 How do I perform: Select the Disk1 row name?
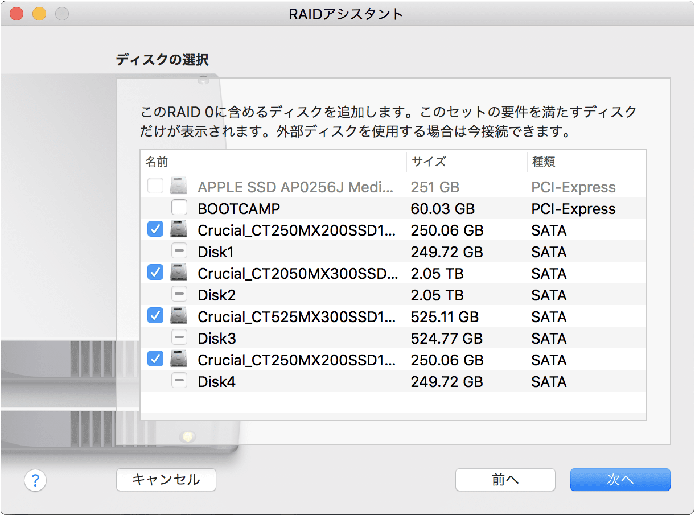coord(216,252)
